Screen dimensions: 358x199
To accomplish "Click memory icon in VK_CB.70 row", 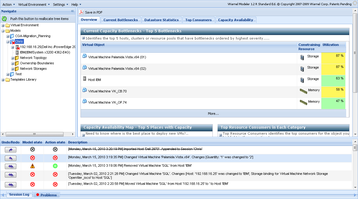I will coord(304,91).
